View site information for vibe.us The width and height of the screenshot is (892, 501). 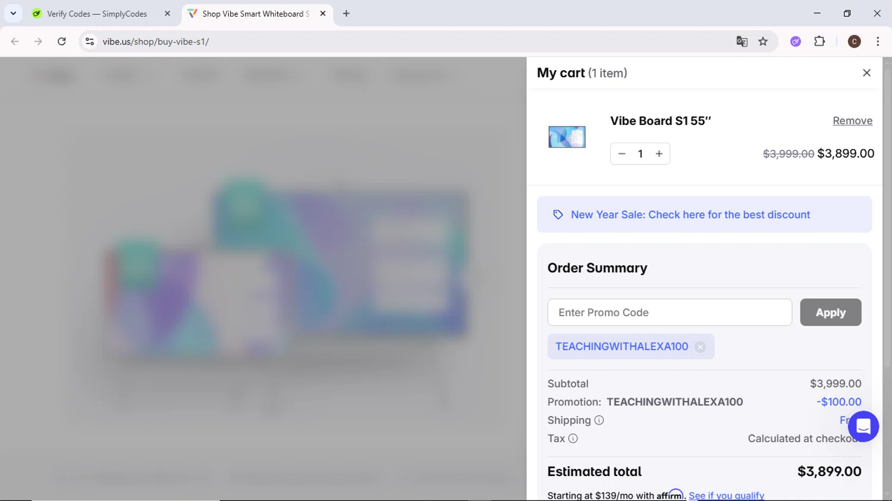[x=90, y=42]
